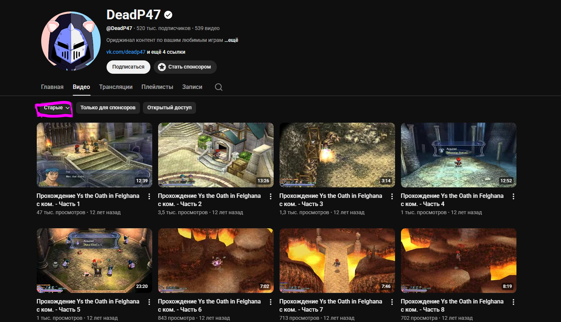Open options menu for Часть 2 video

[x=271, y=196]
